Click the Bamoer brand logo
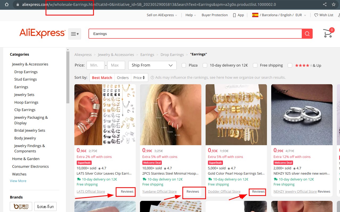Viewport: 340px width, 212px height. pos(21,206)
